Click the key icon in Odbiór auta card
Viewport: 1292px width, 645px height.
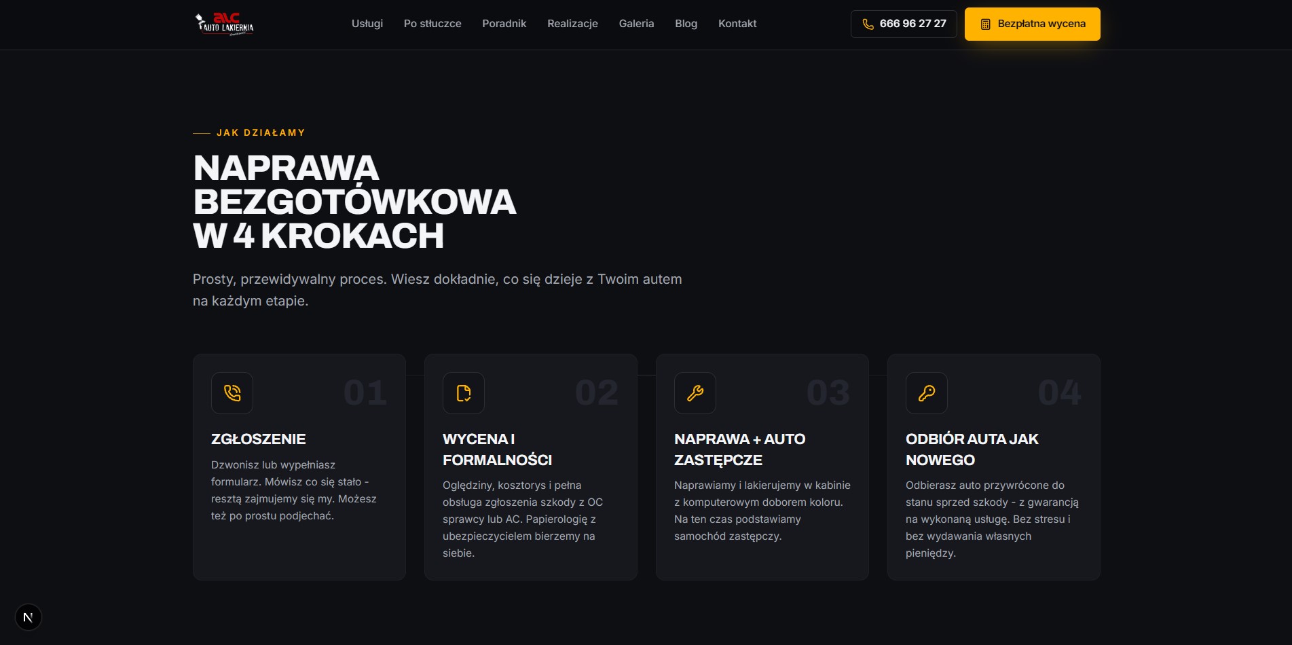(x=927, y=393)
